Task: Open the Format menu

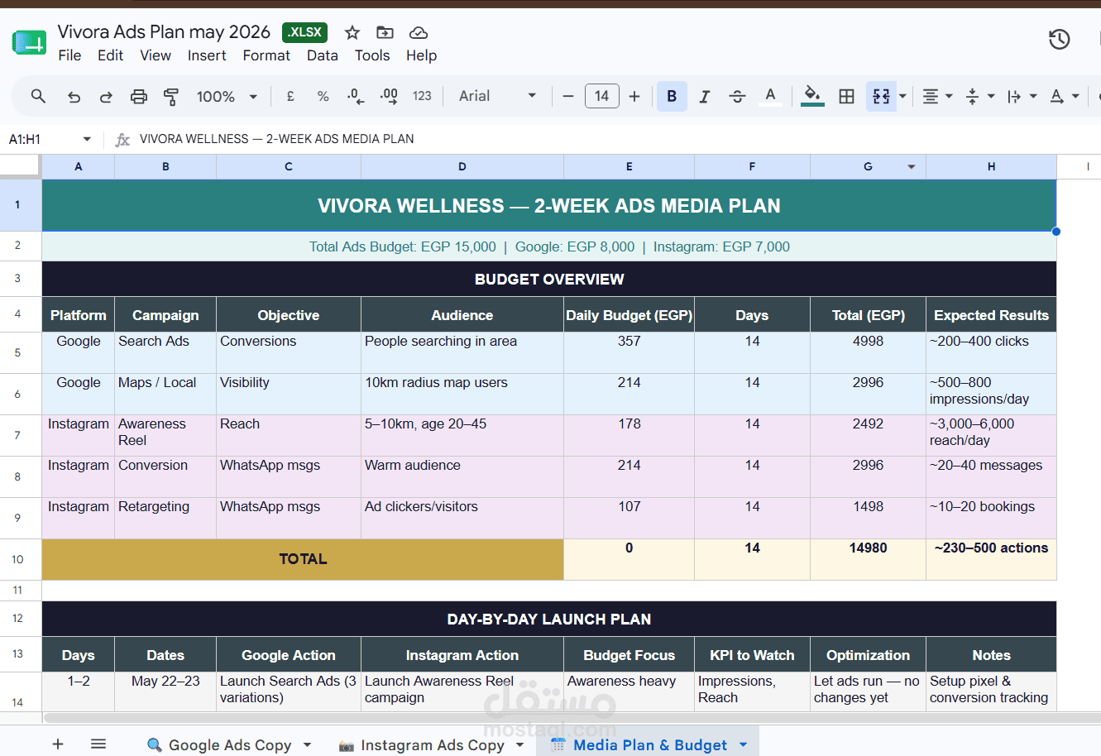Action: 266,55
